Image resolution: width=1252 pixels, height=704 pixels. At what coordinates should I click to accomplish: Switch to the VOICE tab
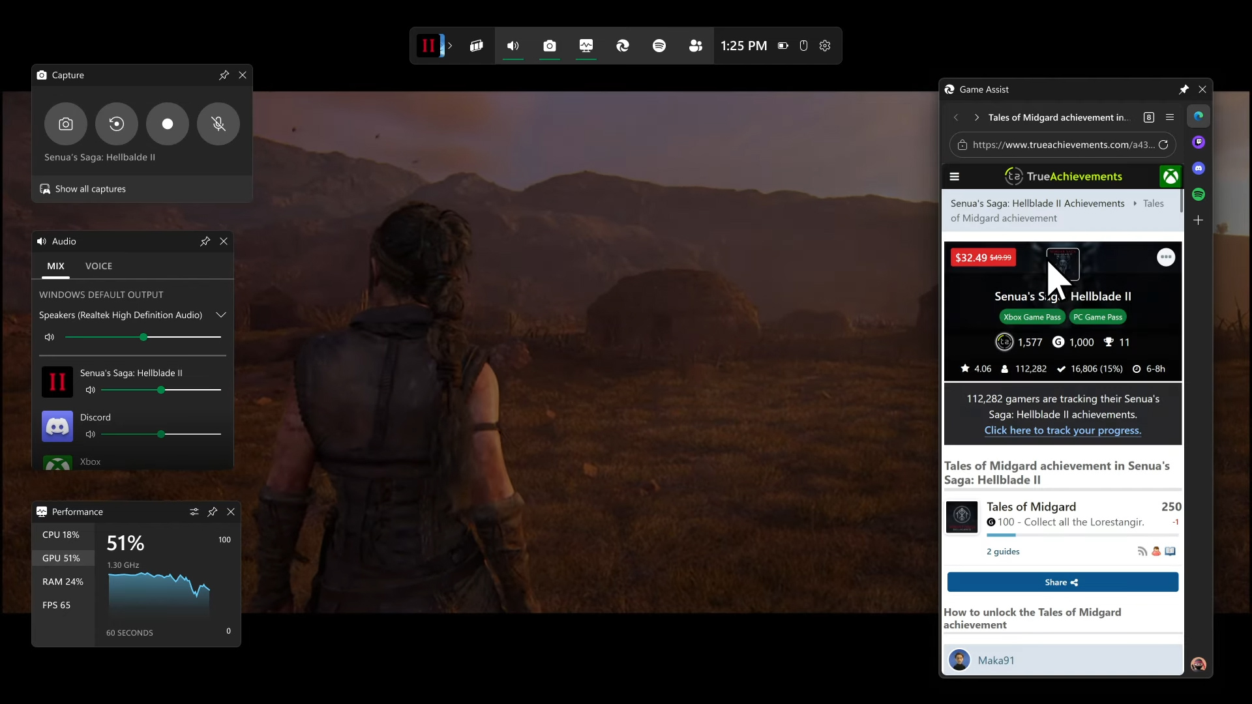(99, 266)
